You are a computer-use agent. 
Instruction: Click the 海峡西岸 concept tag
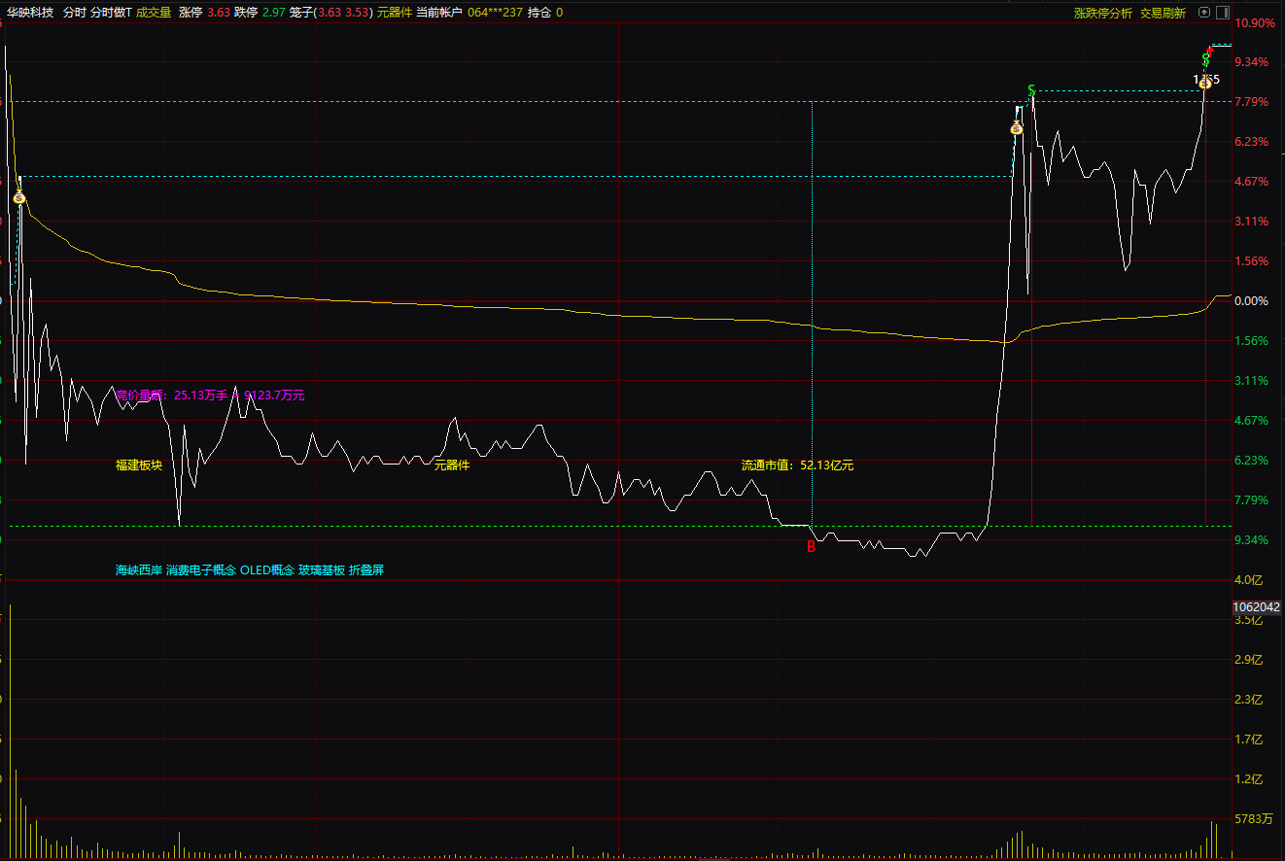point(139,570)
